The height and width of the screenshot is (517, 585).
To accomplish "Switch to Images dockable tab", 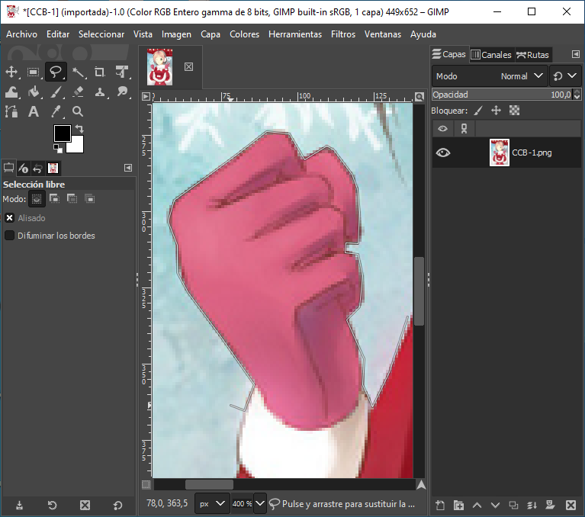I will (x=53, y=168).
